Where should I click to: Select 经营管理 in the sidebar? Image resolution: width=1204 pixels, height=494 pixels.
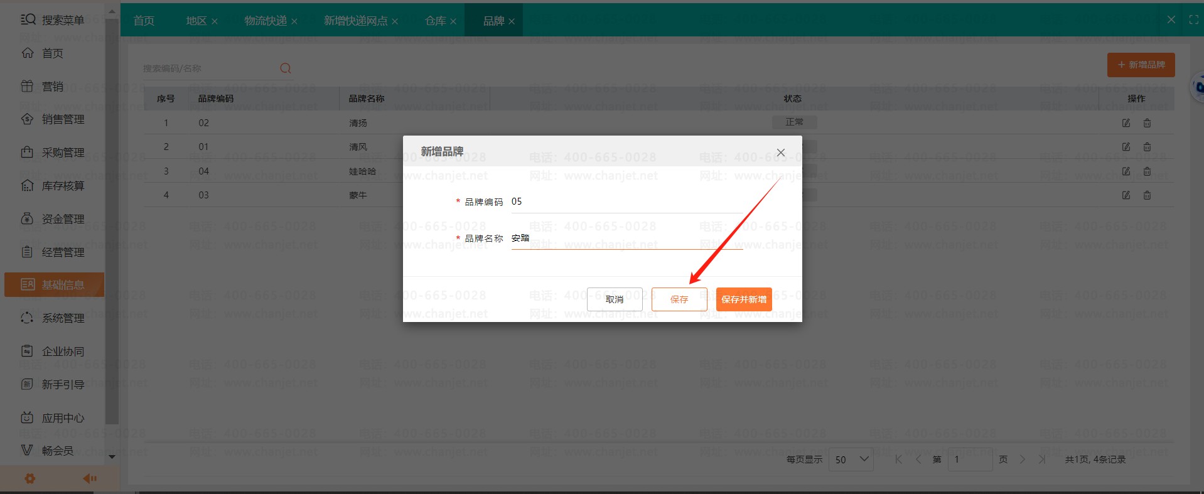pos(53,252)
